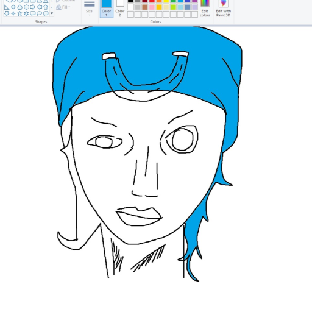Select the right arrow shape
312x312 pixels.
33,7
